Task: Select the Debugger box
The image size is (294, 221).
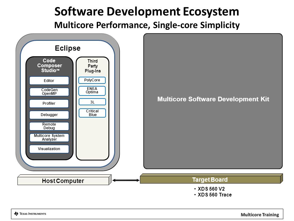Action: 49,115
